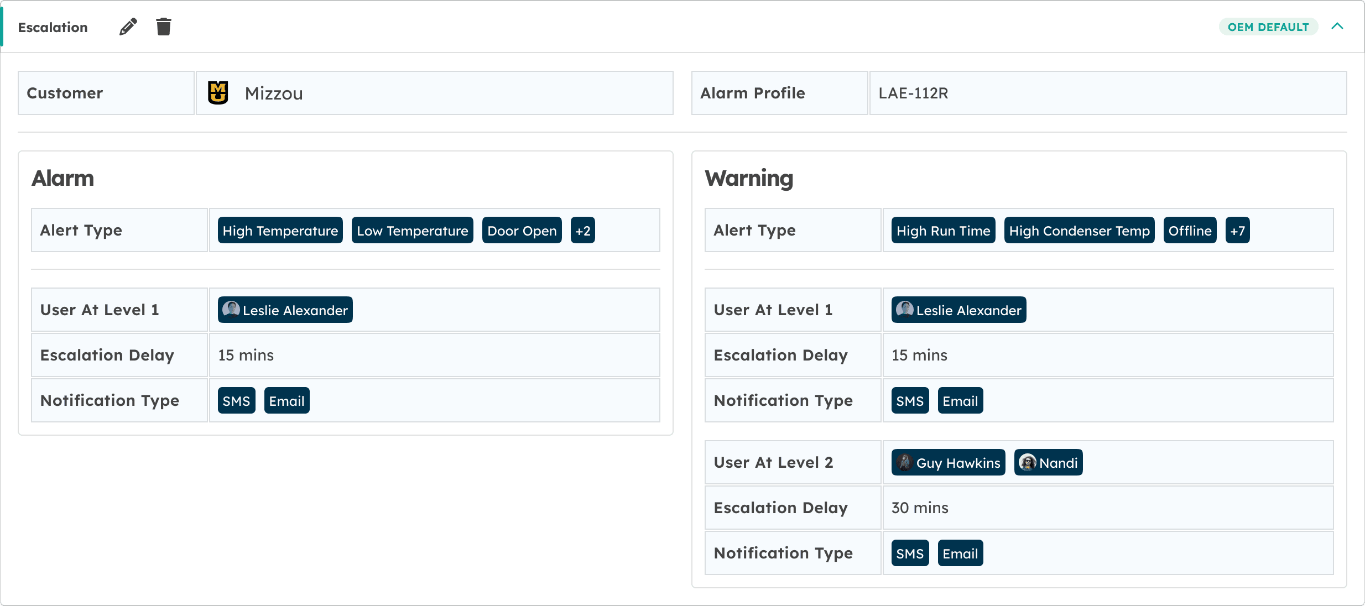Click the OEM DEFAULT badge
The width and height of the screenshot is (1365, 606).
click(x=1268, y=27)
